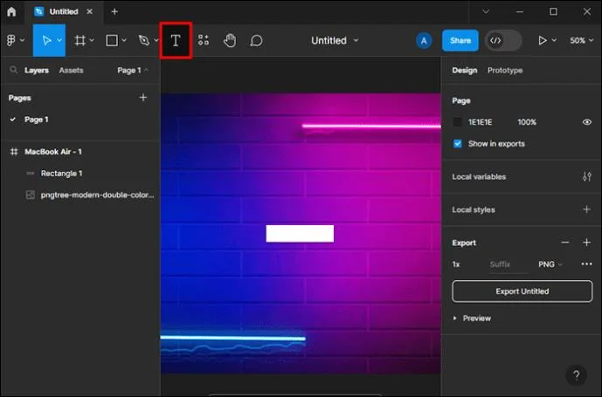This screenshot has height=397, width=602.
Task: Click Export Untitled button
Action: coord(522,291)
